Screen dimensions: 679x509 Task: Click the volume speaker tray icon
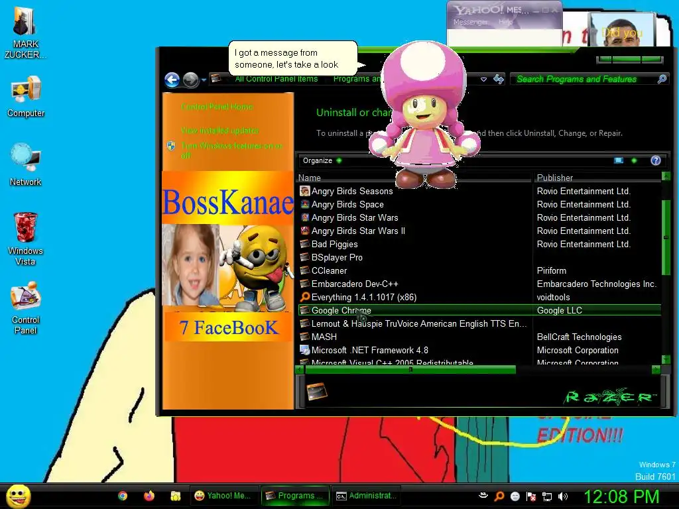coord(563,496)
